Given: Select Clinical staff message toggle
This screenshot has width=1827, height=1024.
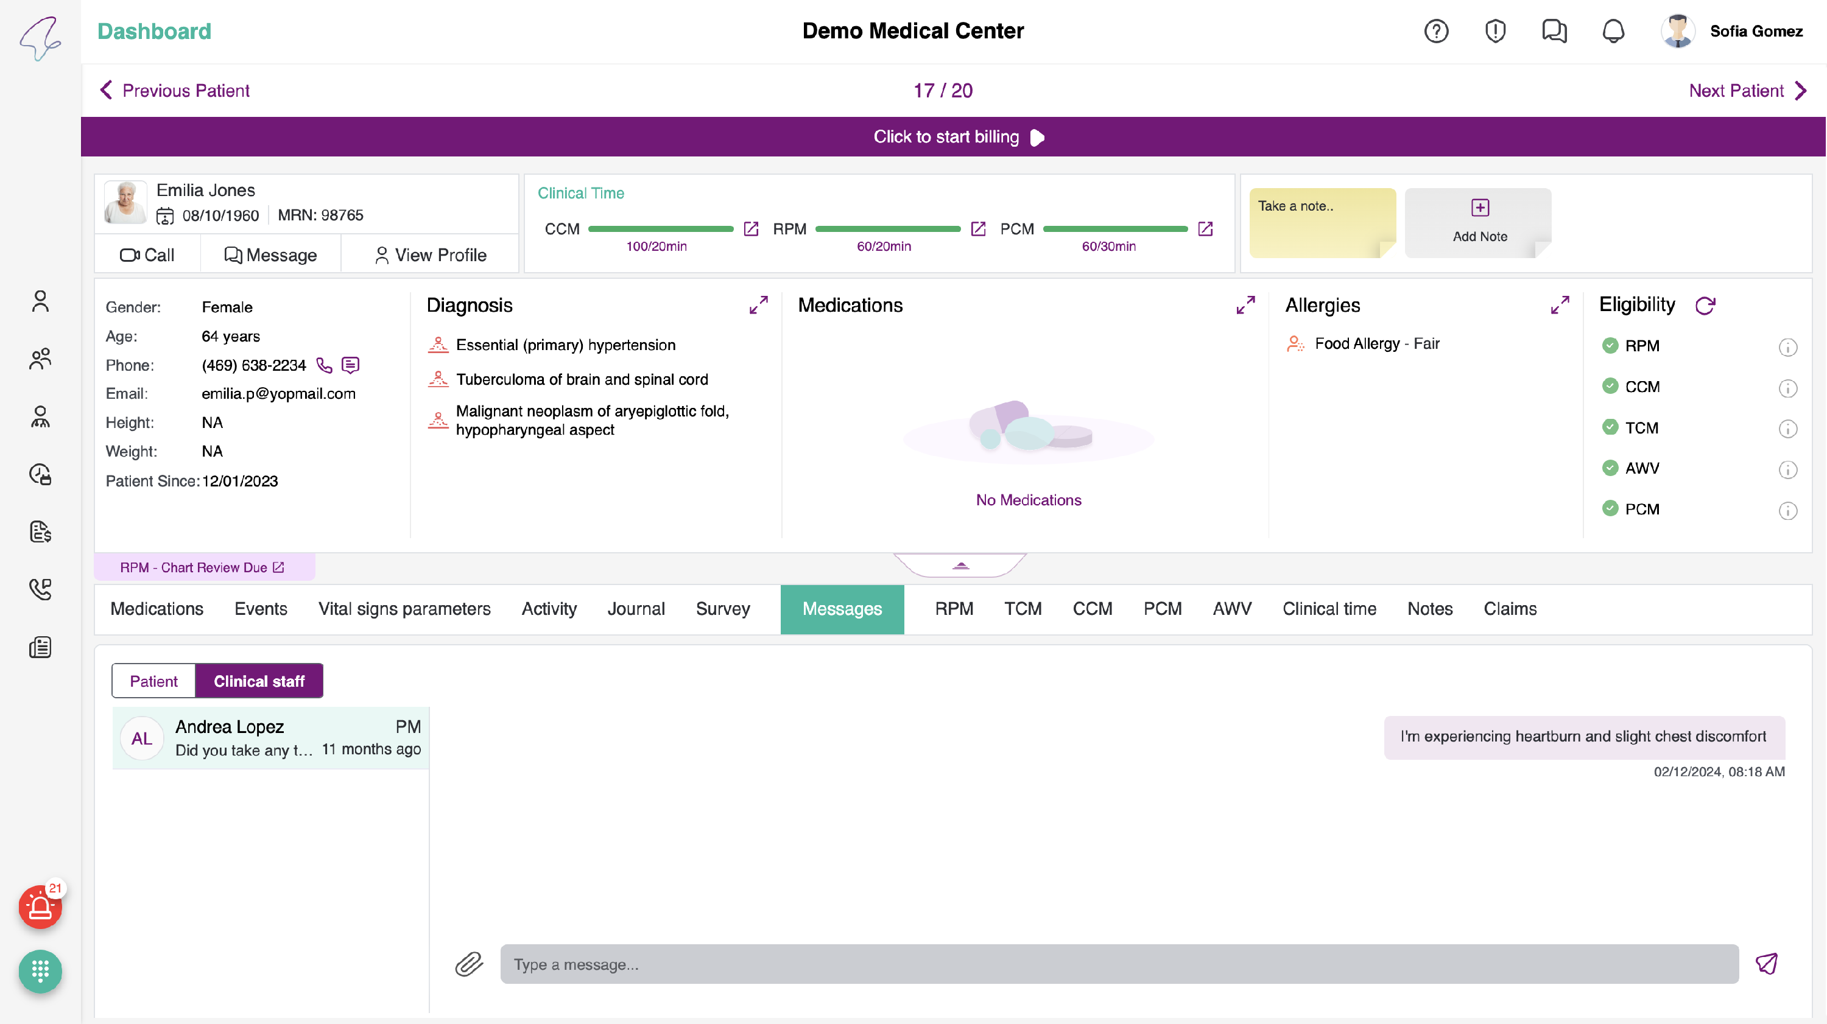Looking at the screenshot, I should coord(259,681).
